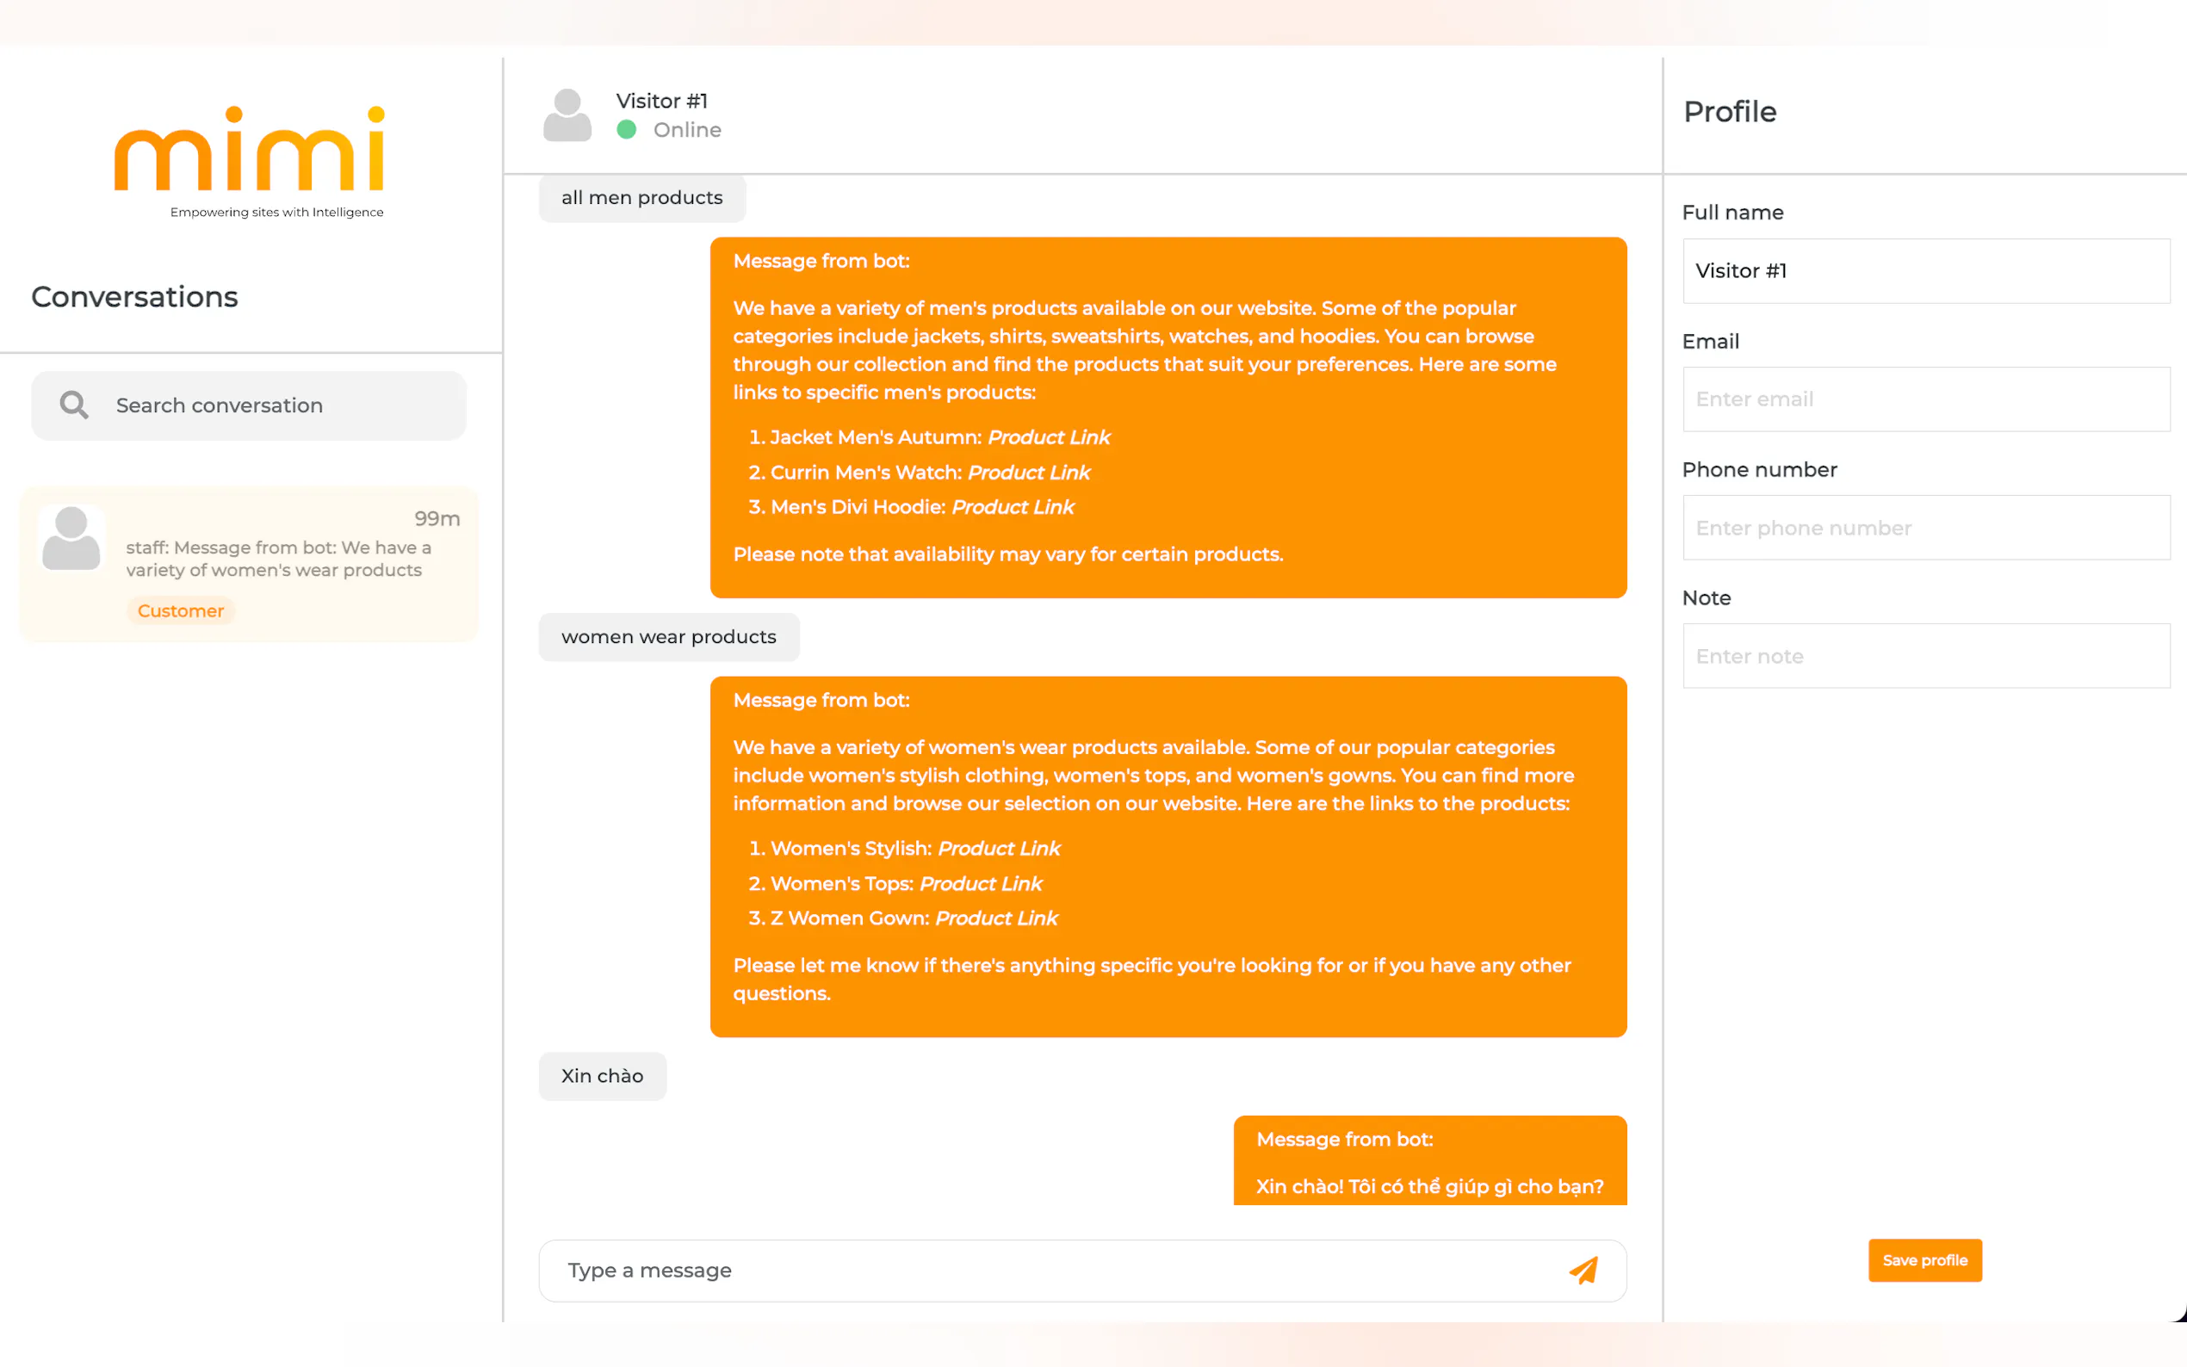Viewport: 2187px width, 1367px height.
Task: Click the green Online status dot
Action: click(x=627, y=130)
